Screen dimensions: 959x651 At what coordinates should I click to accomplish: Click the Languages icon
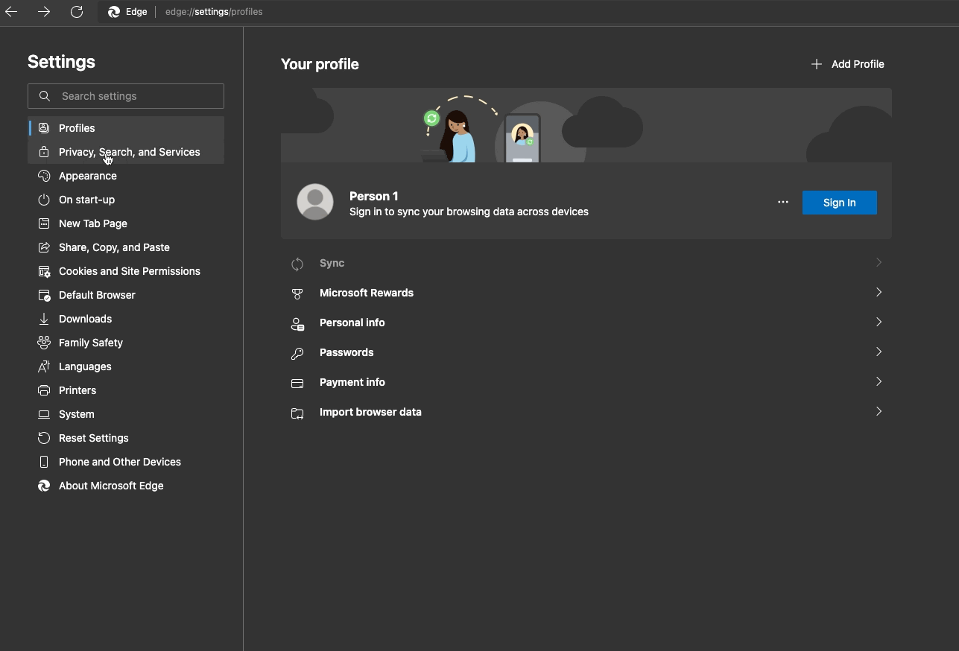pyautogui.click(x=44, y=366)
